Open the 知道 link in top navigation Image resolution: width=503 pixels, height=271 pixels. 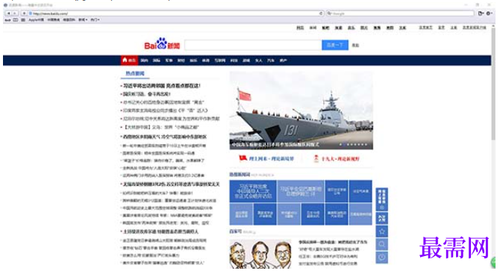click(x=338, y=28)
